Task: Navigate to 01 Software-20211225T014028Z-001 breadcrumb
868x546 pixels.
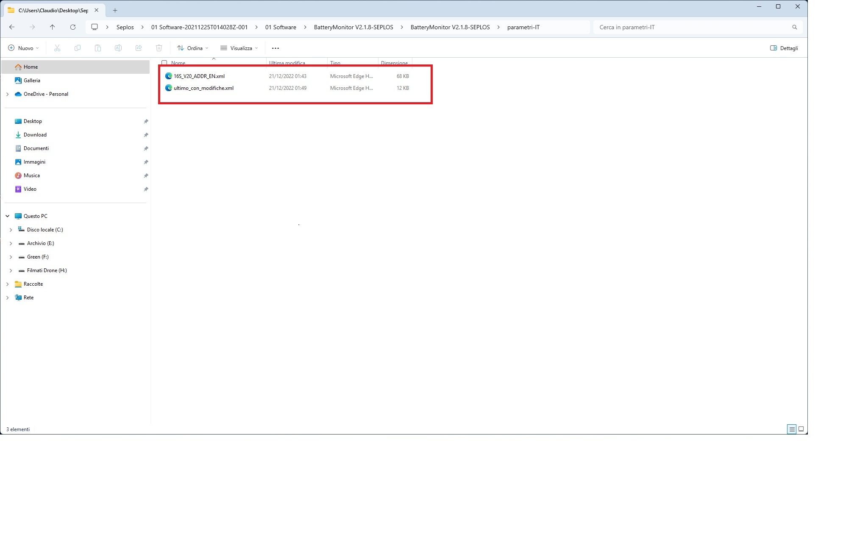Action: (199, 27)
